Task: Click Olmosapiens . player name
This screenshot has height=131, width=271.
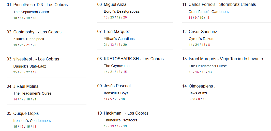Action: click(x=202, y=86)
